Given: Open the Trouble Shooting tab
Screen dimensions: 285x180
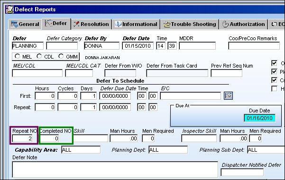Looking at the screenshot, I should 190,24.
